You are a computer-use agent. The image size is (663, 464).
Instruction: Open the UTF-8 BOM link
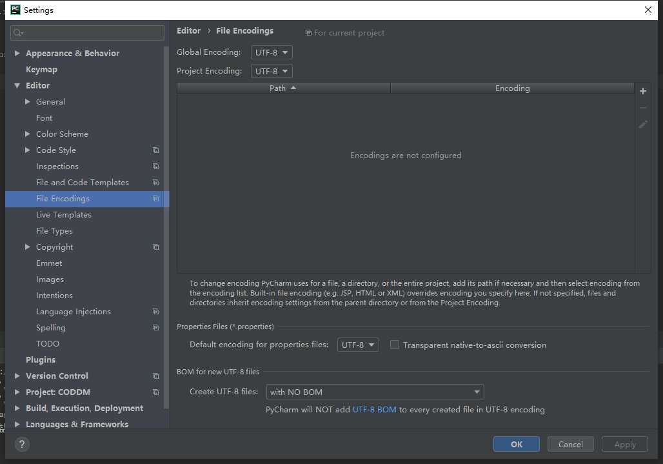click(x=375, y=409)
